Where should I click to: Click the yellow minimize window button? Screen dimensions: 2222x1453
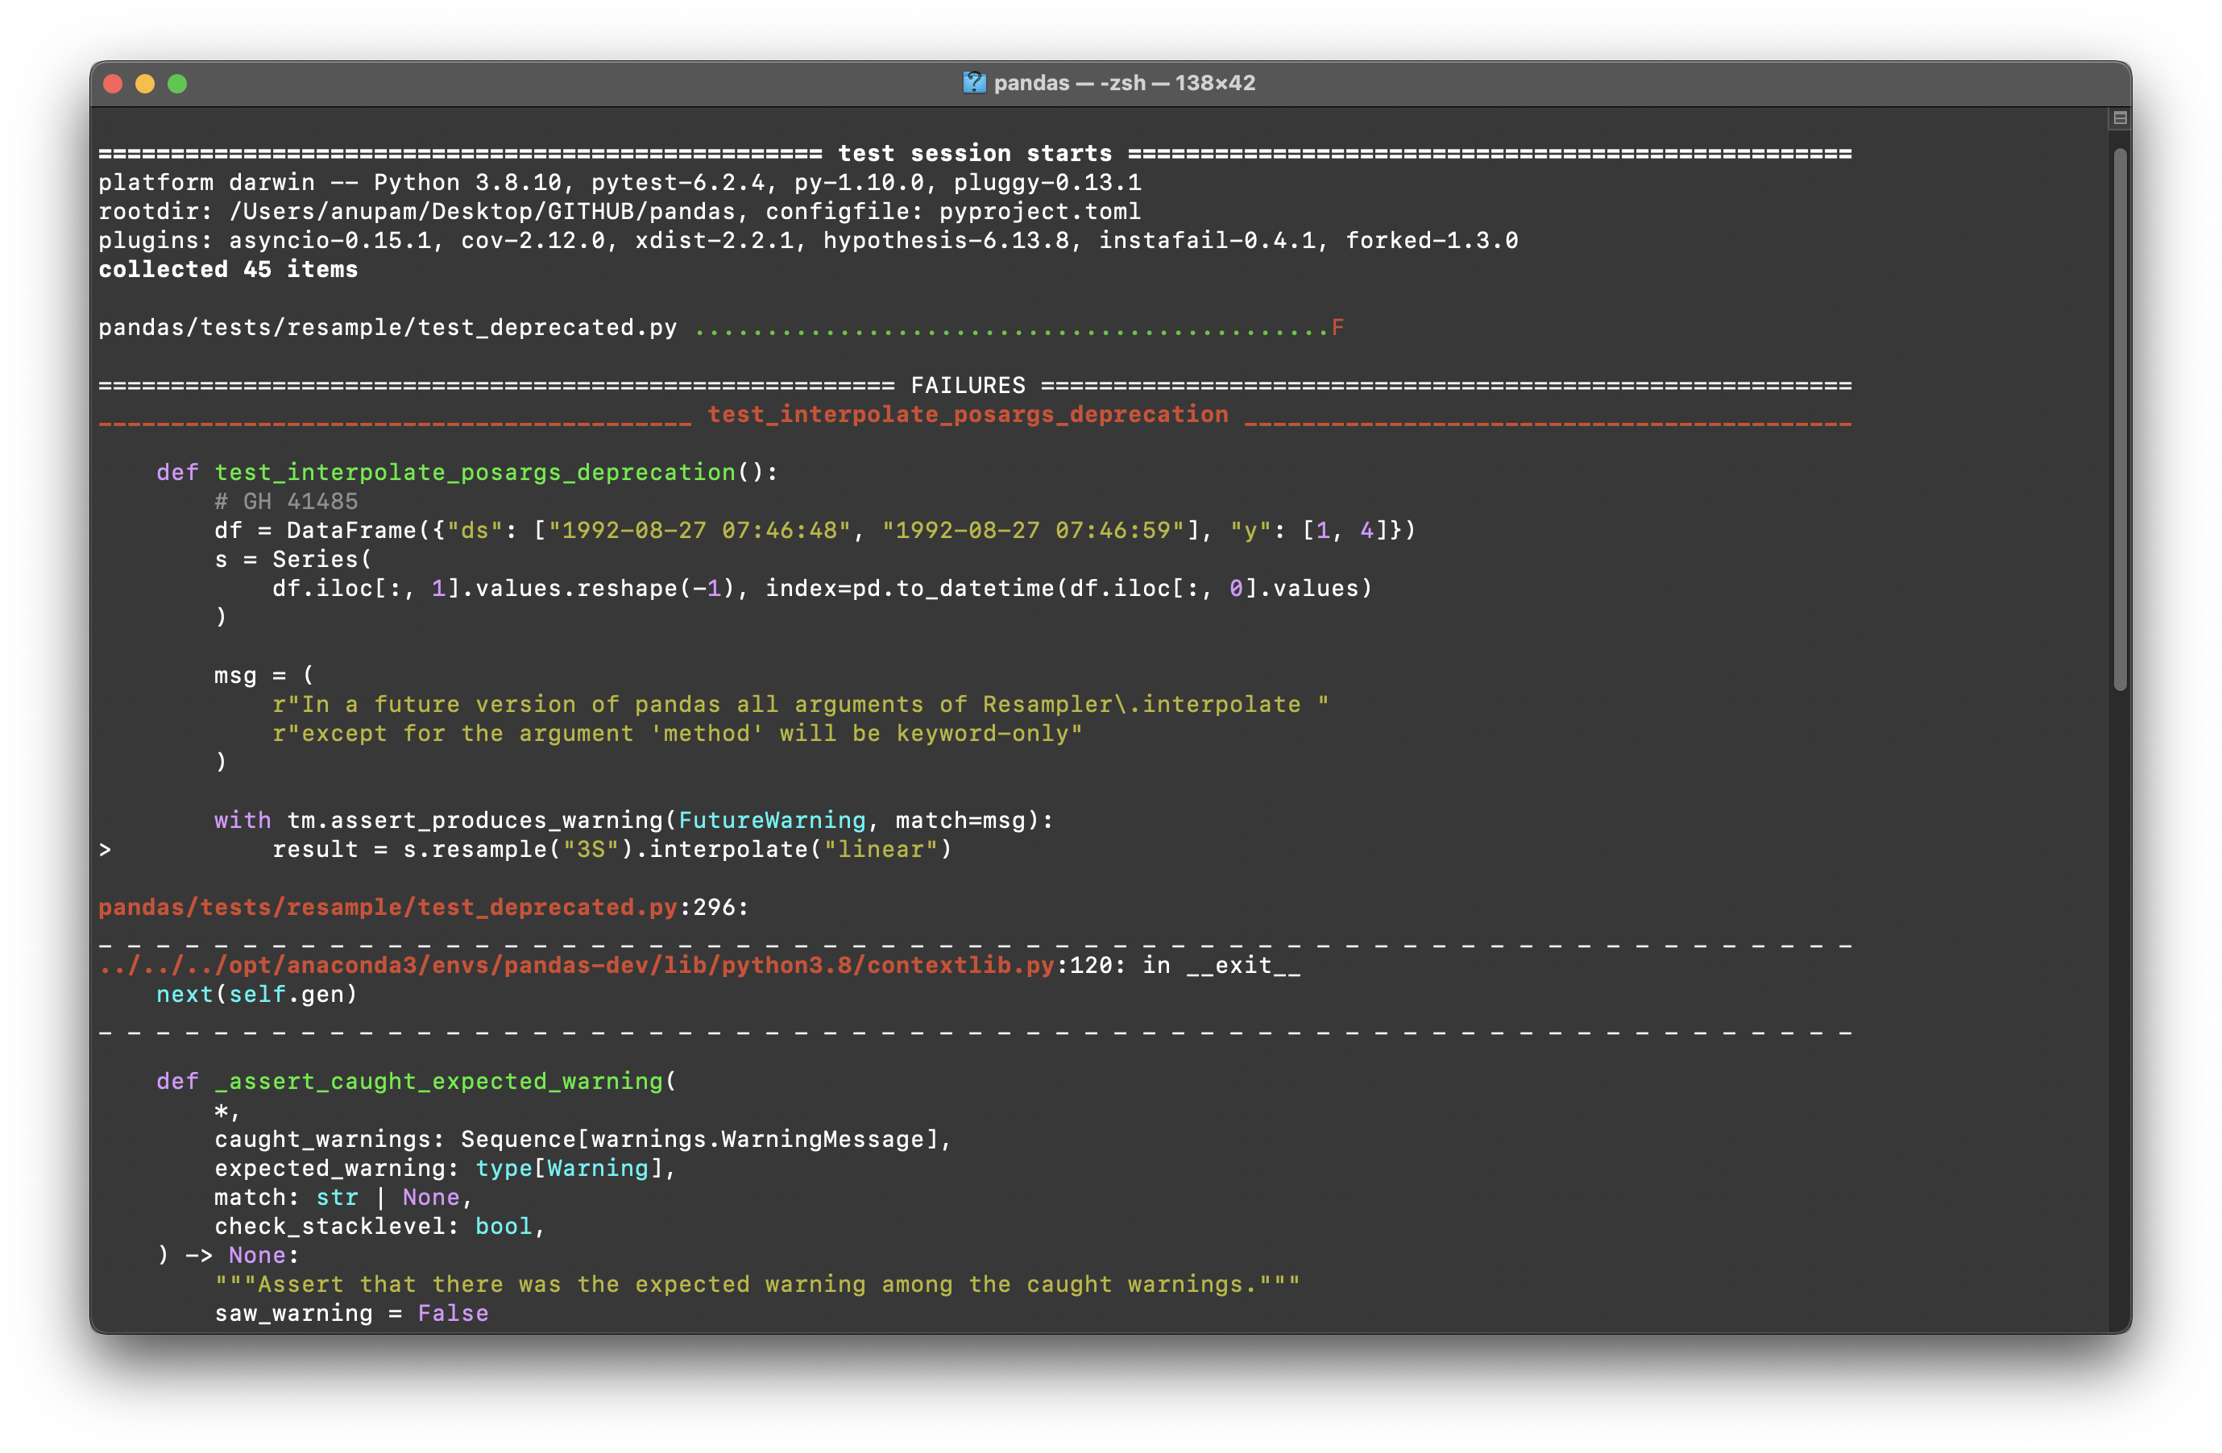[145, 84]
